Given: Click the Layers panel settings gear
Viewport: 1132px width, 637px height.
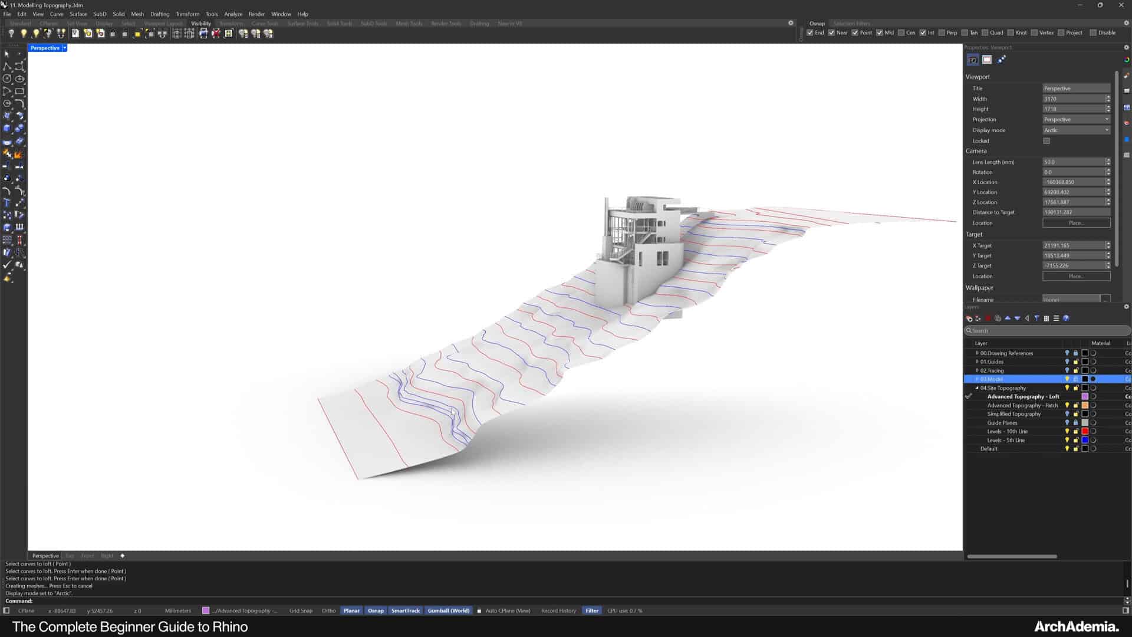Looking at the screenshot, I should 1126,307.
